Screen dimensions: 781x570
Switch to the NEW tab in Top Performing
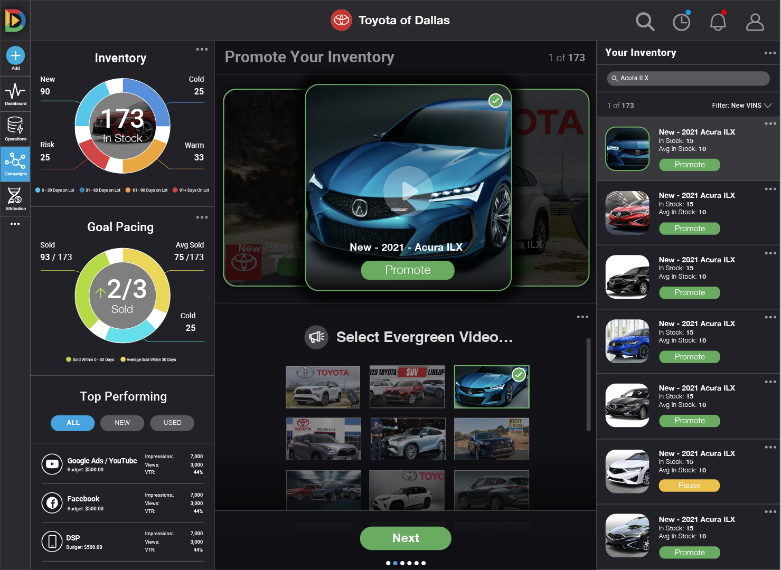point(122,423)
